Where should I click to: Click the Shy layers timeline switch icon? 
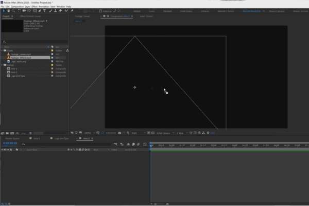[x=122, y=144]
